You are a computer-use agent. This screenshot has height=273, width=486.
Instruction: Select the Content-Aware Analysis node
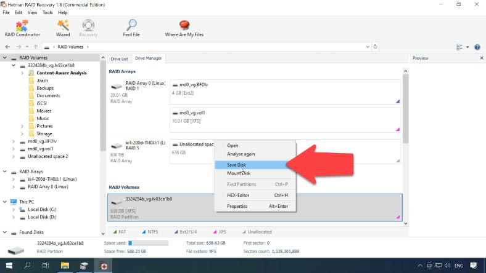[x=62, y=73]
